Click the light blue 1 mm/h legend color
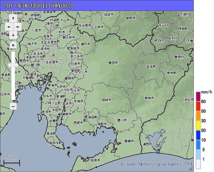The width and height of the screenshot is (214, 172). pos(198,154)
